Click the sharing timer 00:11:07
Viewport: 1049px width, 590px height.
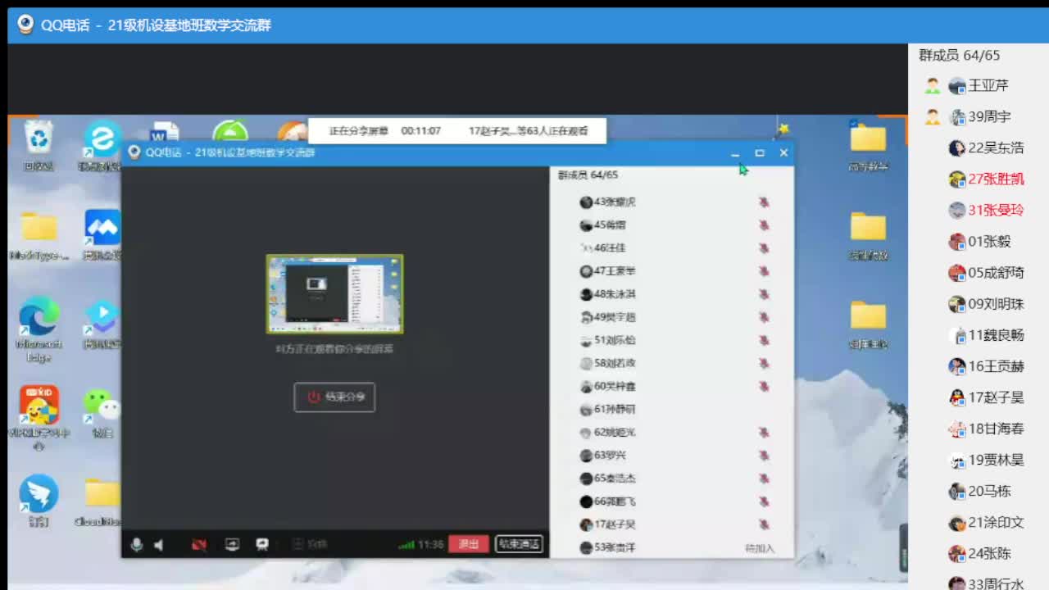tap(421, 131)
